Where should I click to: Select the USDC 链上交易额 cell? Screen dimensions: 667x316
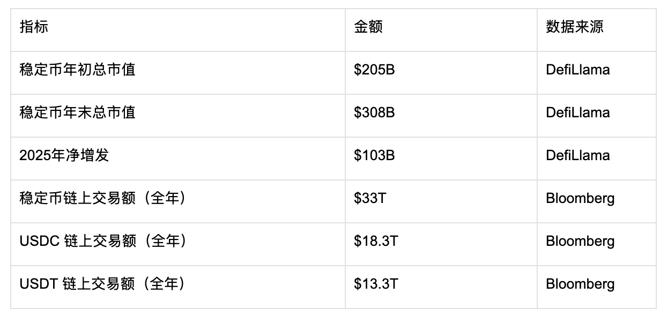(x=102, y=241)
